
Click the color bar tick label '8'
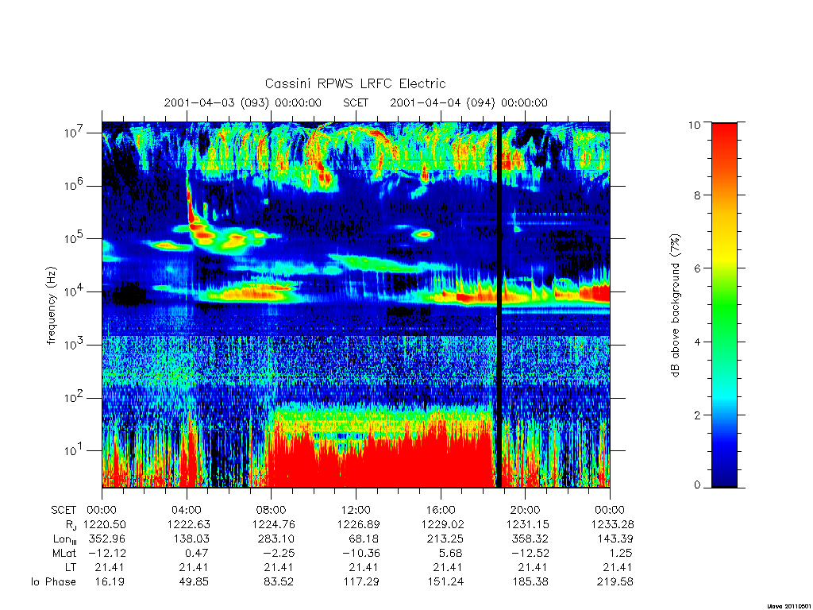click(x=697, y=195)
